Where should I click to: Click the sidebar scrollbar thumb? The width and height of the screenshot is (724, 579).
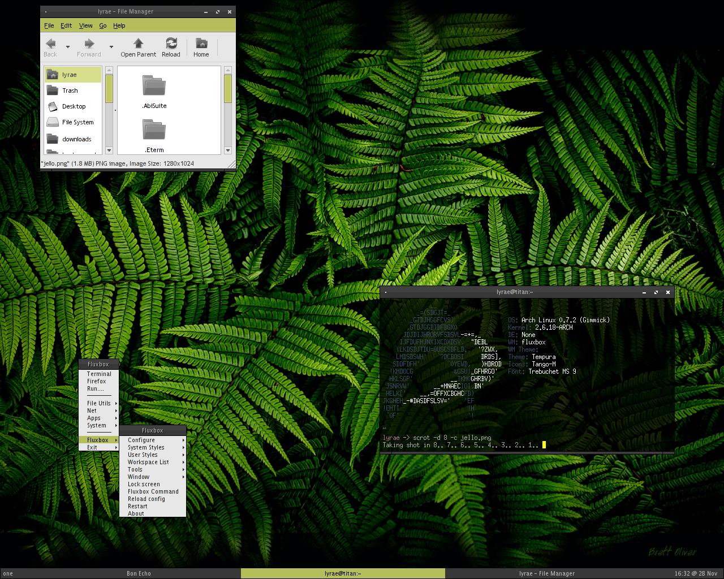(109, 89)
